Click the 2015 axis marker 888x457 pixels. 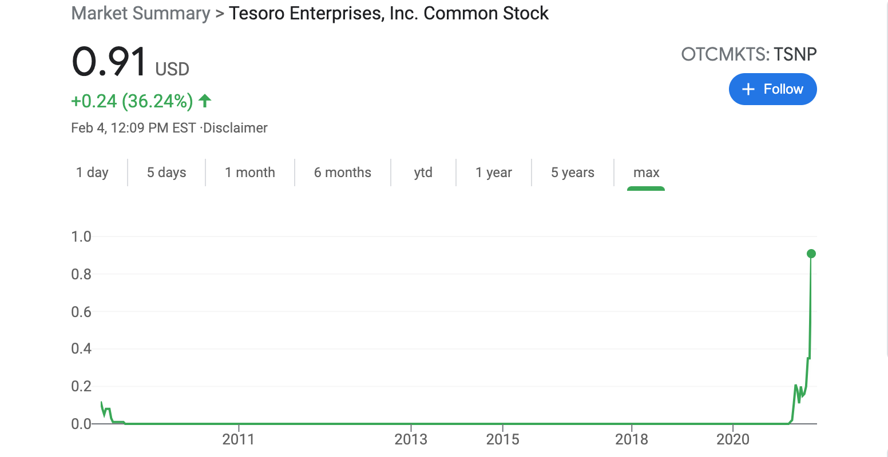(x=502, y=439)
